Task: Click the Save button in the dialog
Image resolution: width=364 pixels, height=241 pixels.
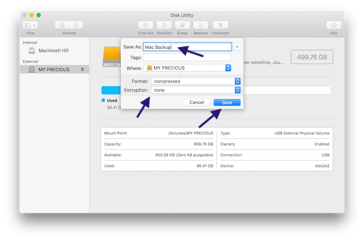Action: [227, 102]
